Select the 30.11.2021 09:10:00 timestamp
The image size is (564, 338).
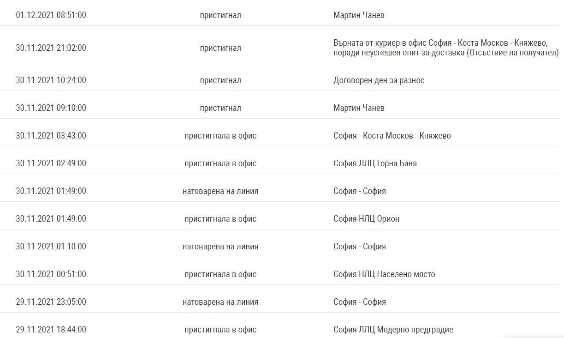51,108
